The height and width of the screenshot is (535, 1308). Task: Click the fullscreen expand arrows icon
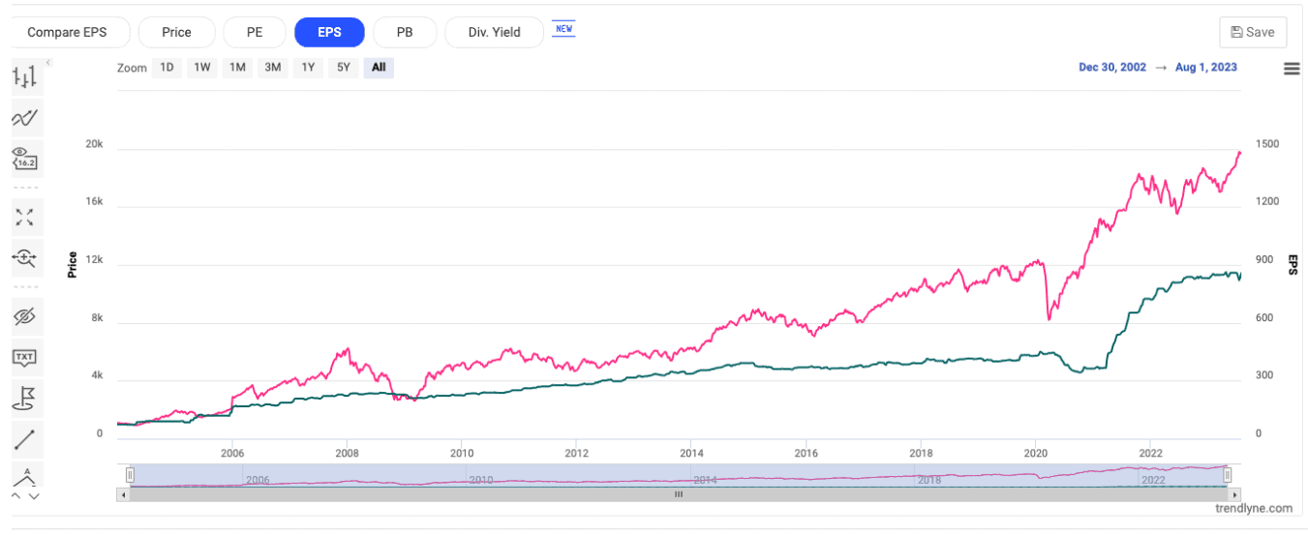tap(25, 217)
